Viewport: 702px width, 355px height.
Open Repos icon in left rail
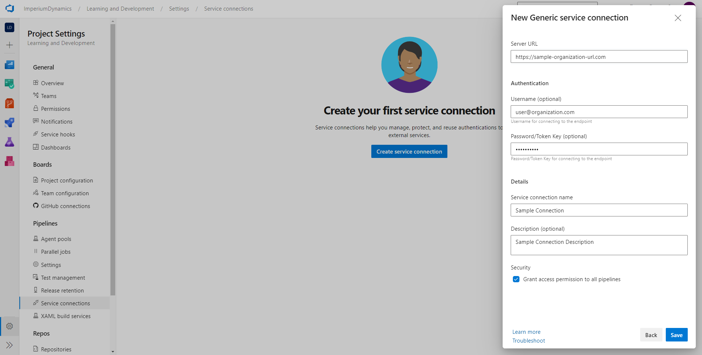(x=10, y=103)
